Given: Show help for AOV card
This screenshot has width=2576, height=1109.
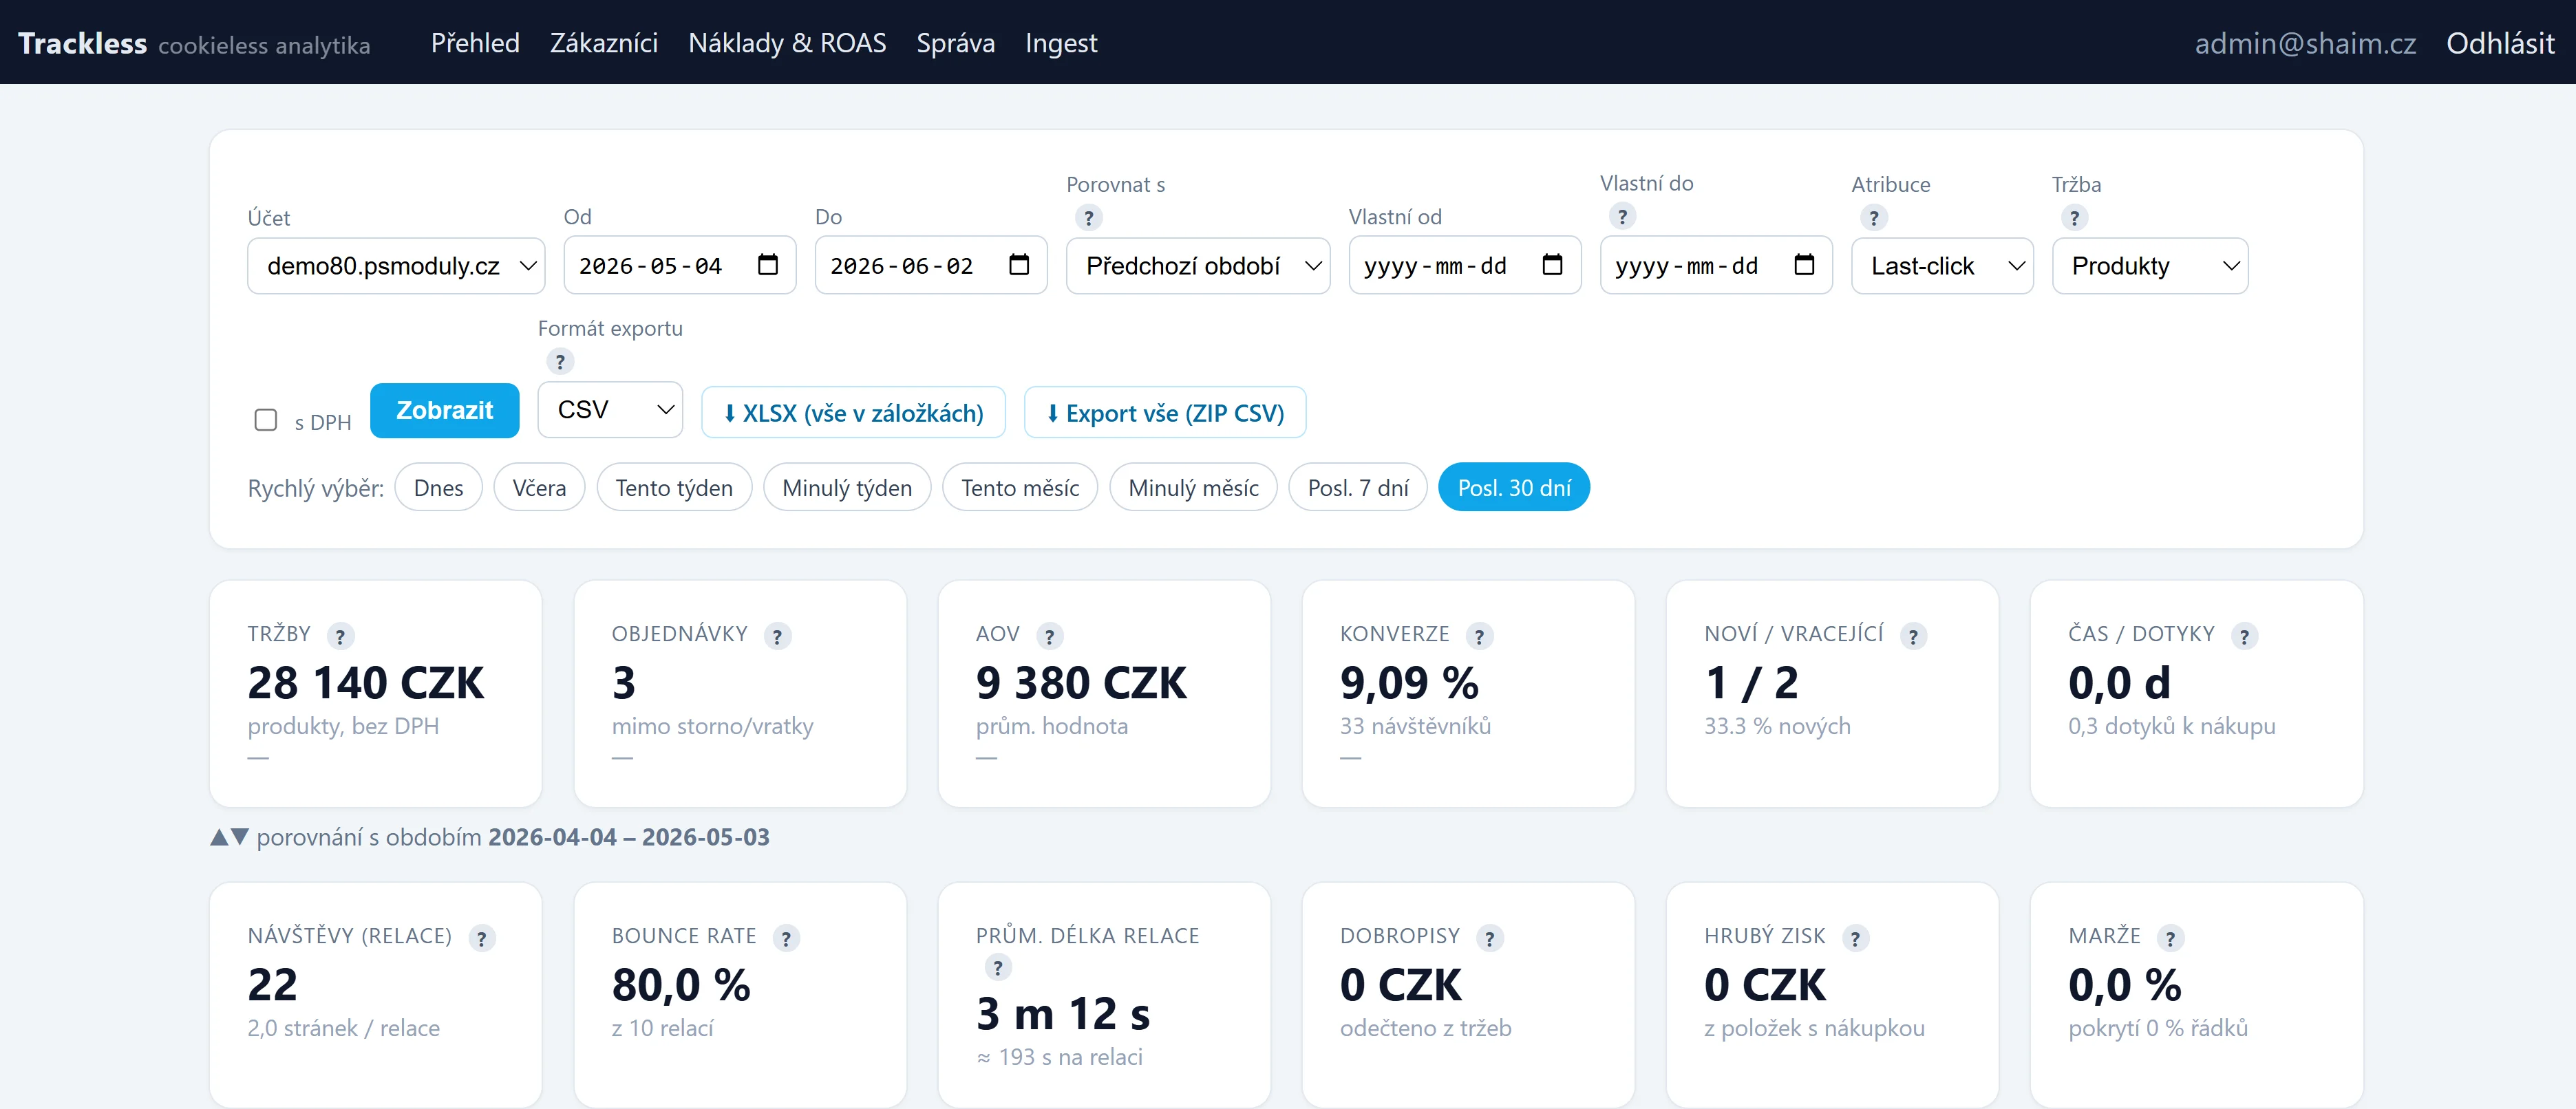Looking at the screenshot, I should [1049, 636].
